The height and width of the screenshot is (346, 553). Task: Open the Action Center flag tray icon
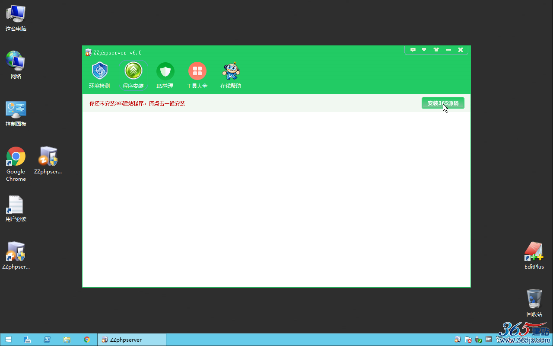[468, 340]
